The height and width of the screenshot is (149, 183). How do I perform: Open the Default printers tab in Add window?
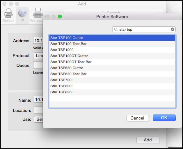pyautogui.click(x=9, y=16)
